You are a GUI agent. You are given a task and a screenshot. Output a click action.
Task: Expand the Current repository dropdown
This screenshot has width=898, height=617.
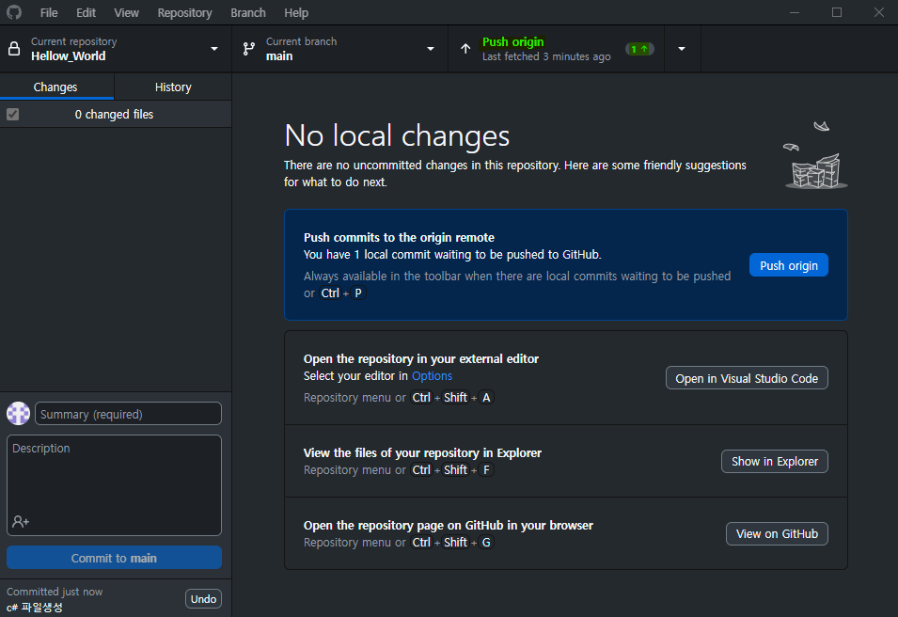[x=214, y=49]
